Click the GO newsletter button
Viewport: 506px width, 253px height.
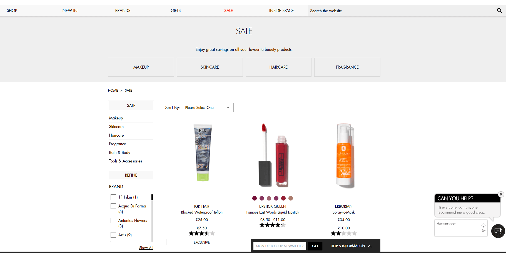coord(315,246)
